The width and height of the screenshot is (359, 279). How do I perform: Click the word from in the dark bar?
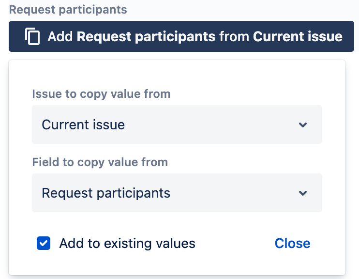[x=234, y=37]
